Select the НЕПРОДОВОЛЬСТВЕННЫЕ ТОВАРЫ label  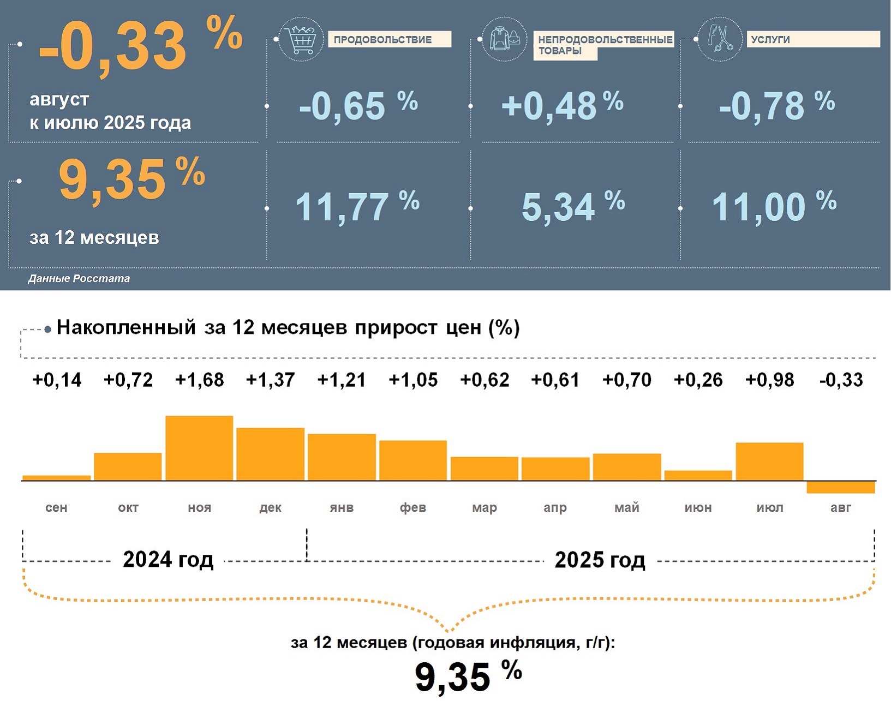tap(603, 45)
